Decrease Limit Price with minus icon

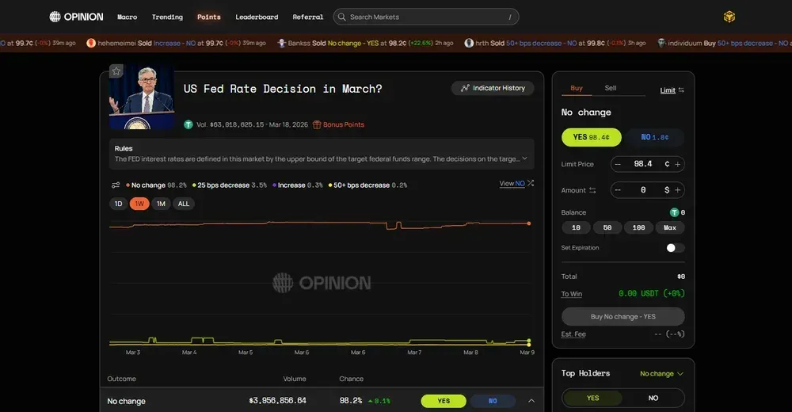[x=618, y=164]
